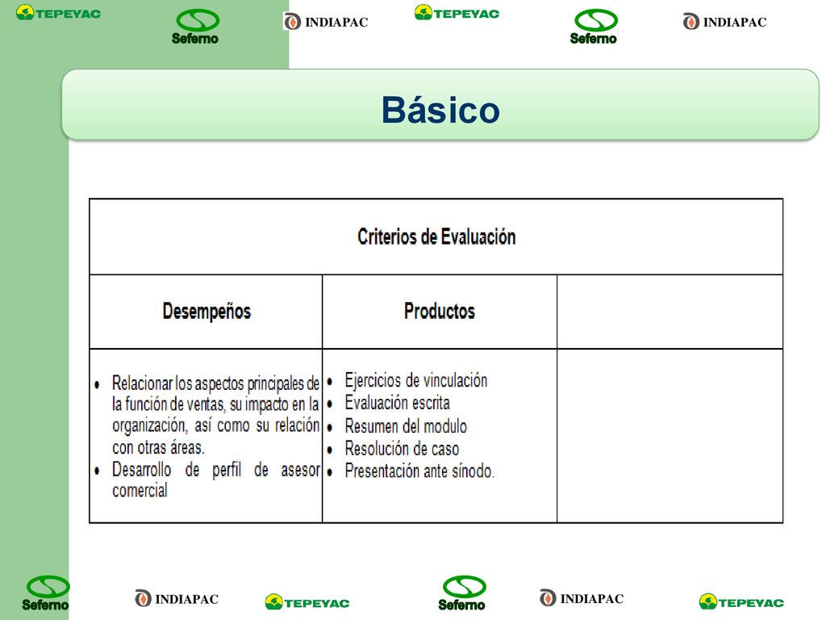Click the slide title "Básico"

[440, 110]
